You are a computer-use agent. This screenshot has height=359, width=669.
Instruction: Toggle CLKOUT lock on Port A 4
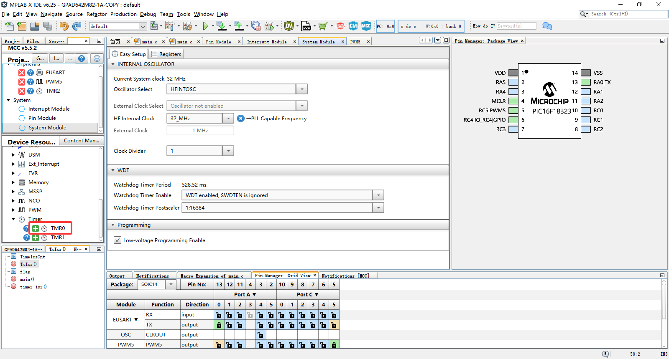click(260, 335)
